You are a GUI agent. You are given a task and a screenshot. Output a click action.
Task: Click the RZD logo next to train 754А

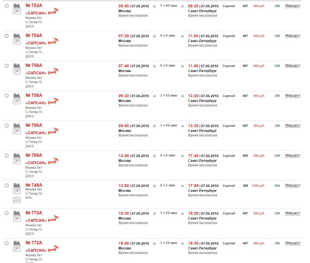(53, 42)
